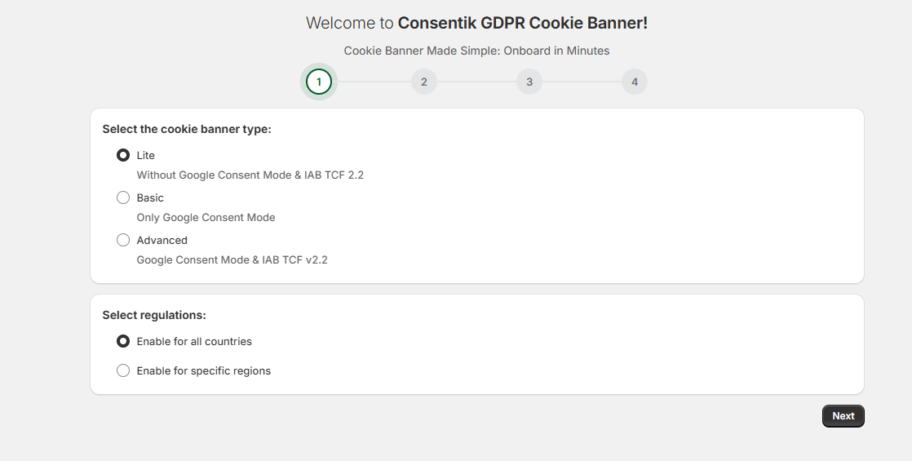Click the Basic label text
This screenshot has height=461, width=912.
[x=150, y=197]
